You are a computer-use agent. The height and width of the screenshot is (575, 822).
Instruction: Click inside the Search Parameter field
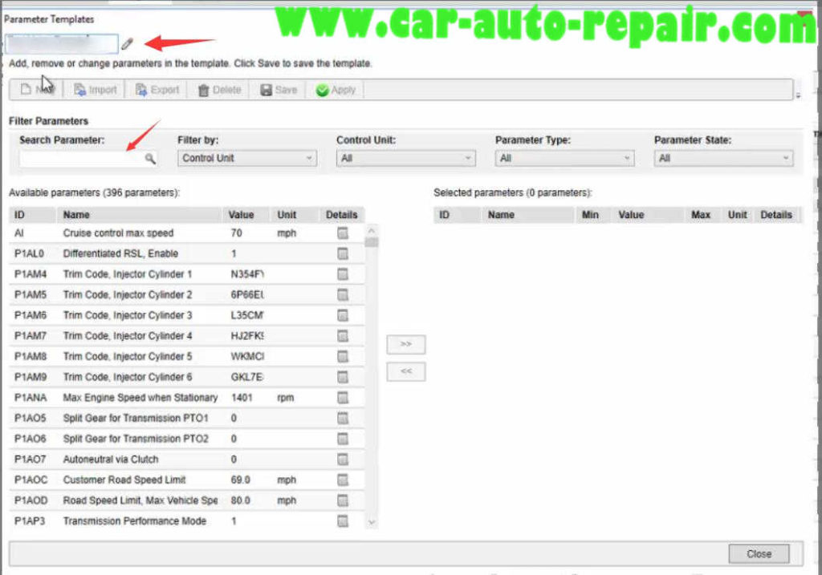point(76,159)
